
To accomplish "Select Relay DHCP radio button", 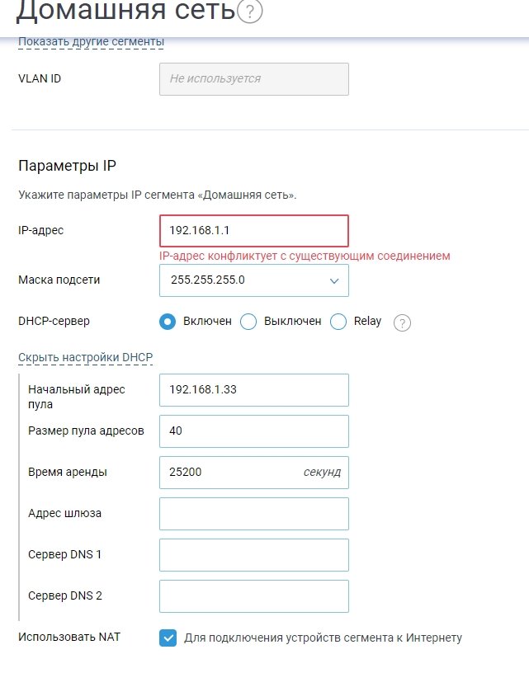I will [338, 322].
